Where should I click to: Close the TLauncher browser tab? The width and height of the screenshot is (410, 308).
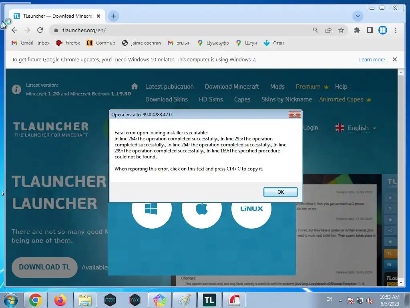(98, 16)
